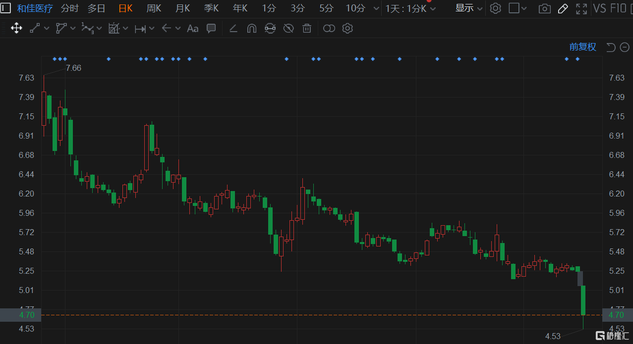633x344 pixels.
Task: Select the line segment drawing tool
Action: click(35, 28)
